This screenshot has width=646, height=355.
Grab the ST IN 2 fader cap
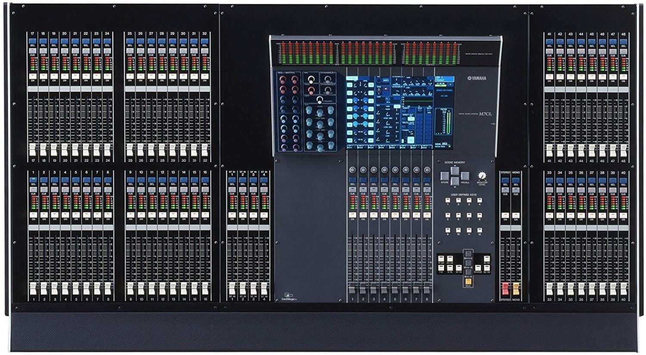pos(242,288)
